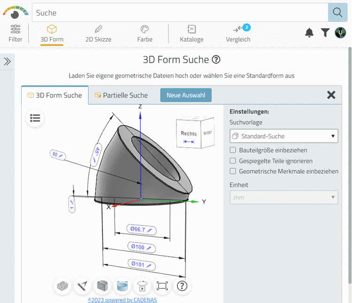
Task: Expand the left sidebar with double chevron
Action: point(7,61)
